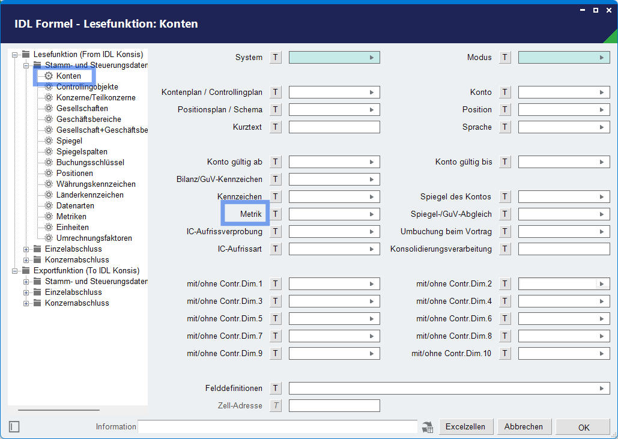The height and width of the screenshot is (439, 618).
Task: Select the Umrechnungsfaktoren tree entry
Action: (94, 238)
